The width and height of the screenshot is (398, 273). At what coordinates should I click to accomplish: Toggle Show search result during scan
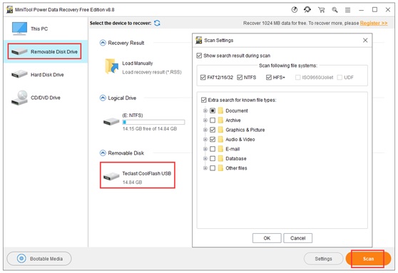point(199,56)
